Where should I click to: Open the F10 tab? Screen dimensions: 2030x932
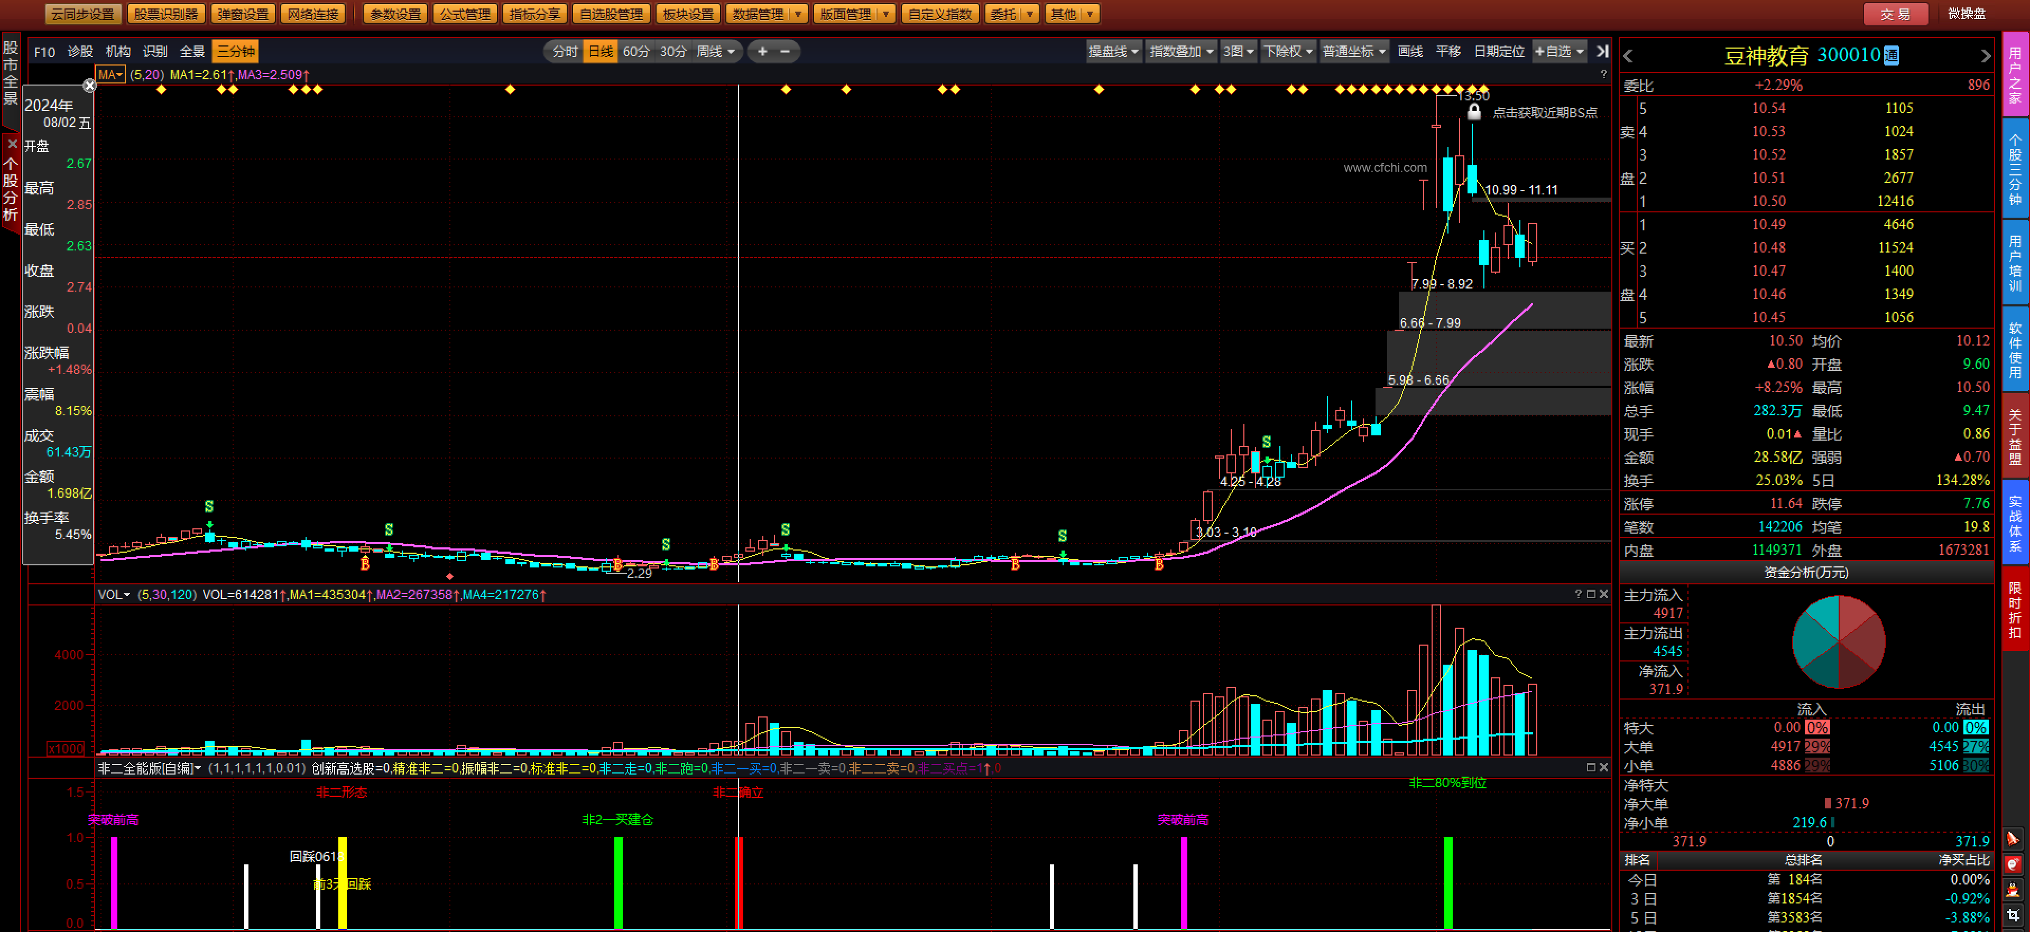pyautogui.click(x=44, y=51)
